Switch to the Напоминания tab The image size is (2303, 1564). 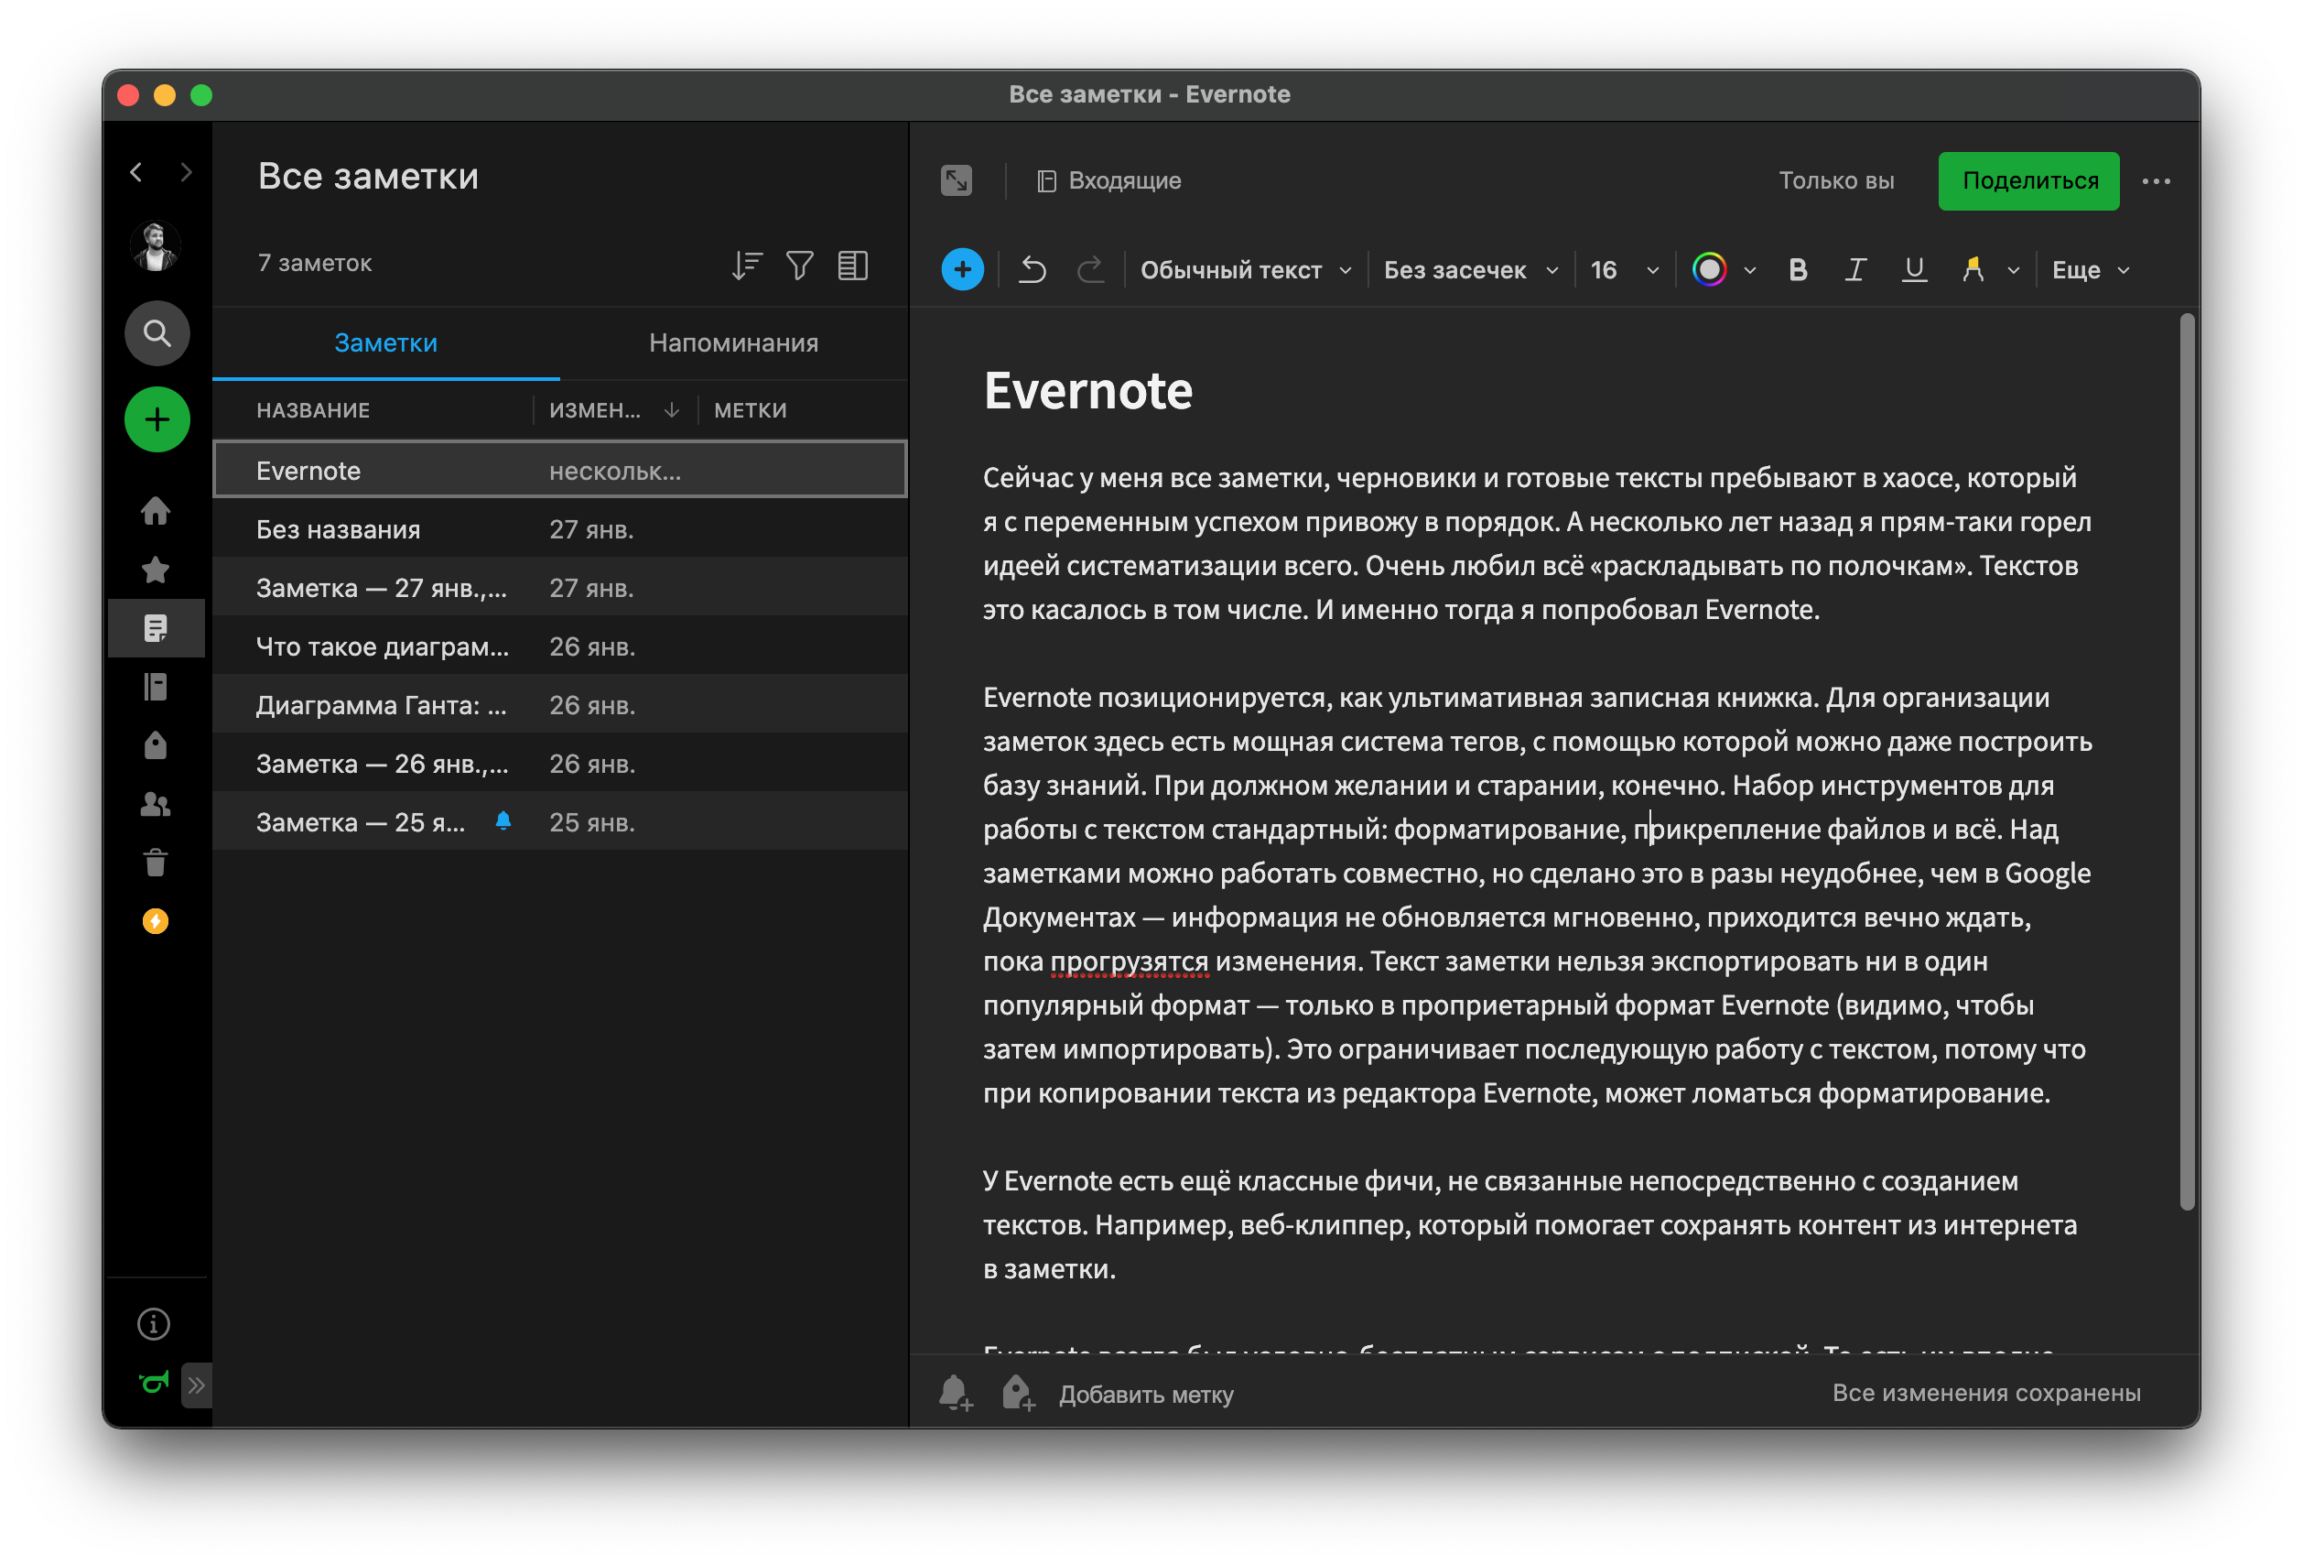point(733,343)
